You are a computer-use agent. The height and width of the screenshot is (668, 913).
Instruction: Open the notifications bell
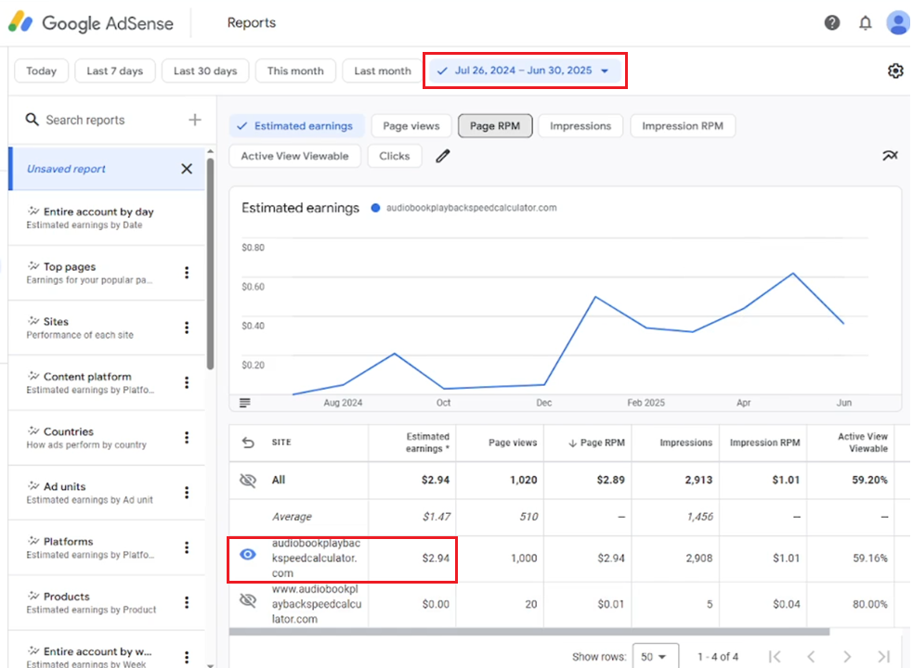pos(866,22)
